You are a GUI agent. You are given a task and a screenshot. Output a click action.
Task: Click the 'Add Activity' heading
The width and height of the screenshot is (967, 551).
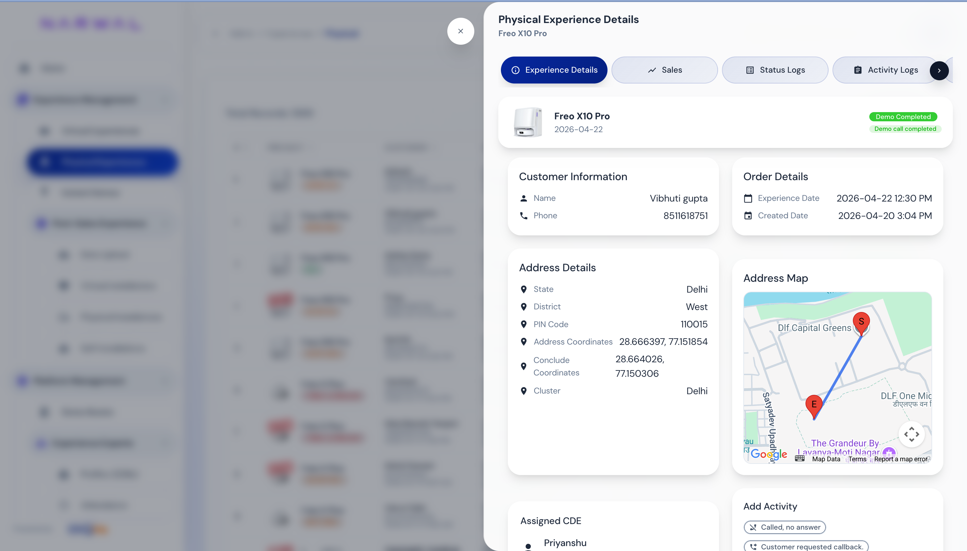click(770, 506)
